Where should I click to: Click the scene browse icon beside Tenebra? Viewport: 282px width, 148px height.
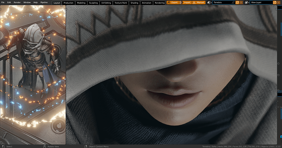point(209,2)
